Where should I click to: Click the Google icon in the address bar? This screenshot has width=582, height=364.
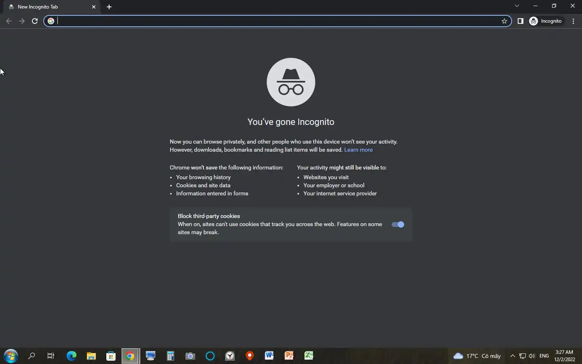point(51,21)
